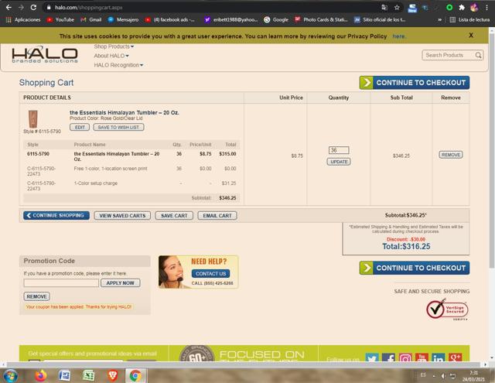Click the Save Cart button
Screen dimensions: 495x383
174,216
